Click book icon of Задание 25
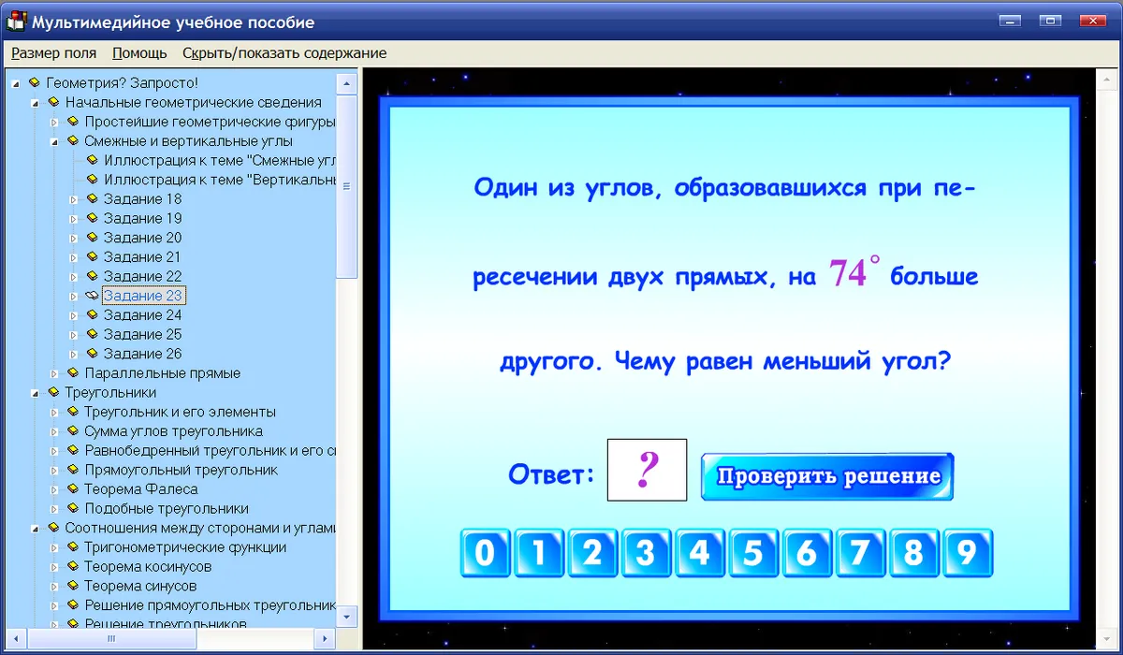This screenshot has width=1123, height=655. pyautogui.click(x=92, y=334)
